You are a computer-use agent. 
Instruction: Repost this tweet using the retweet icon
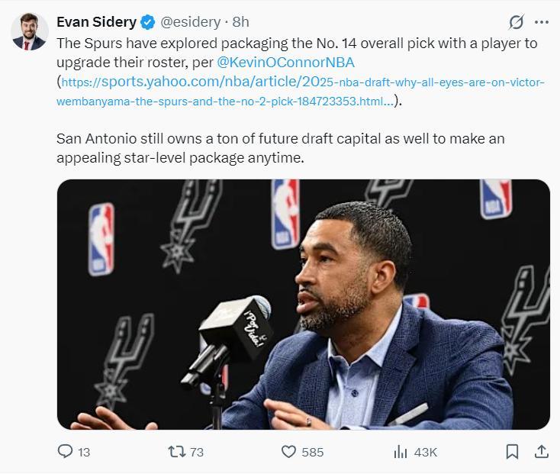176,452
